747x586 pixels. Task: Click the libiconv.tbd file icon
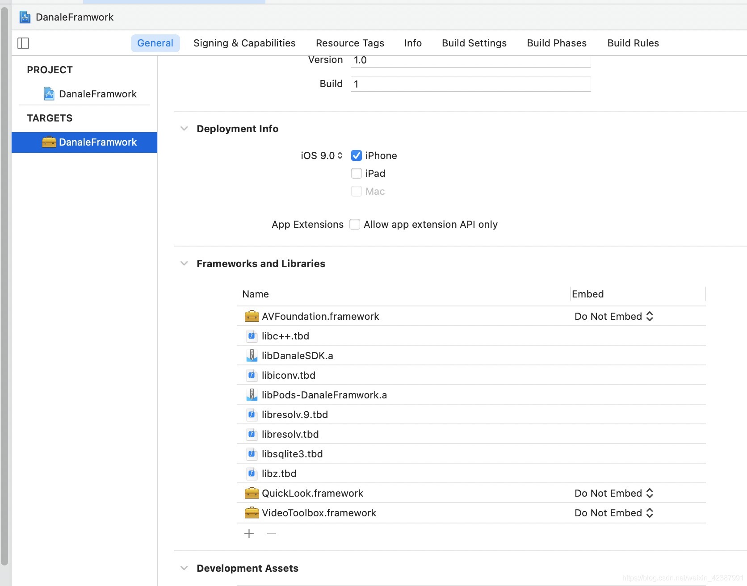point(252,375)
